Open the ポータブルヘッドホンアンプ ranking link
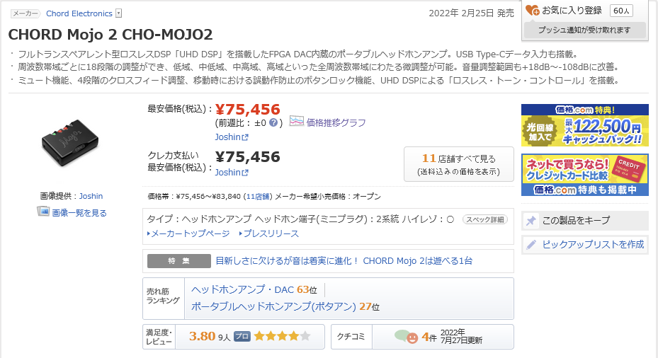Image resolution: width=658 pixels, height=358 pixels. tap(273, 306)
